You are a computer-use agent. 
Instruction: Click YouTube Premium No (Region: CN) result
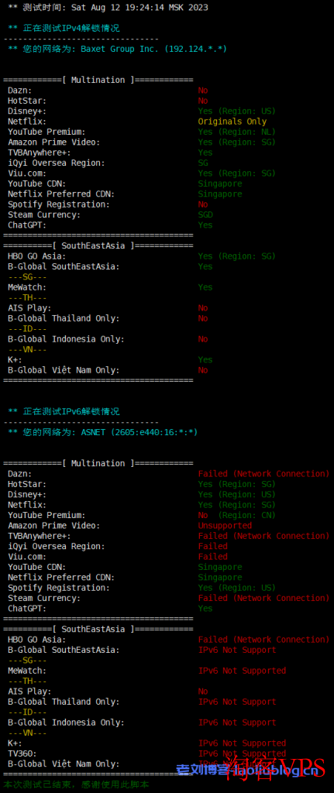click(x=237, y=515)
